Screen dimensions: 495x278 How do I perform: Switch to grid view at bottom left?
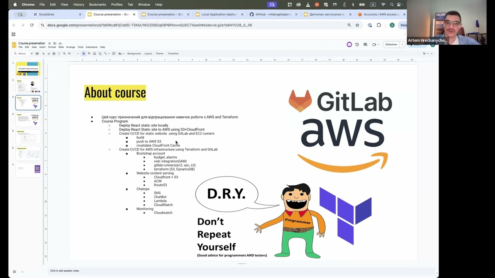coord(14,271)
